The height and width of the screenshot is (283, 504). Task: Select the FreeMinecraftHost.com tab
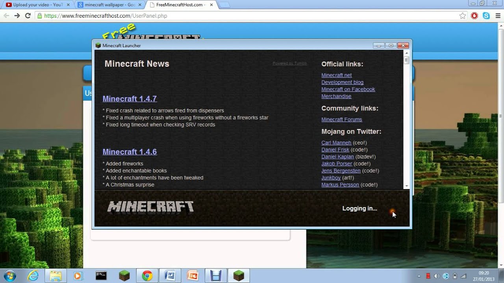(180, 5)
